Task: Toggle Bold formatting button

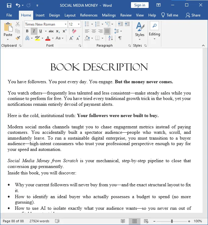Action: (27, 31)
